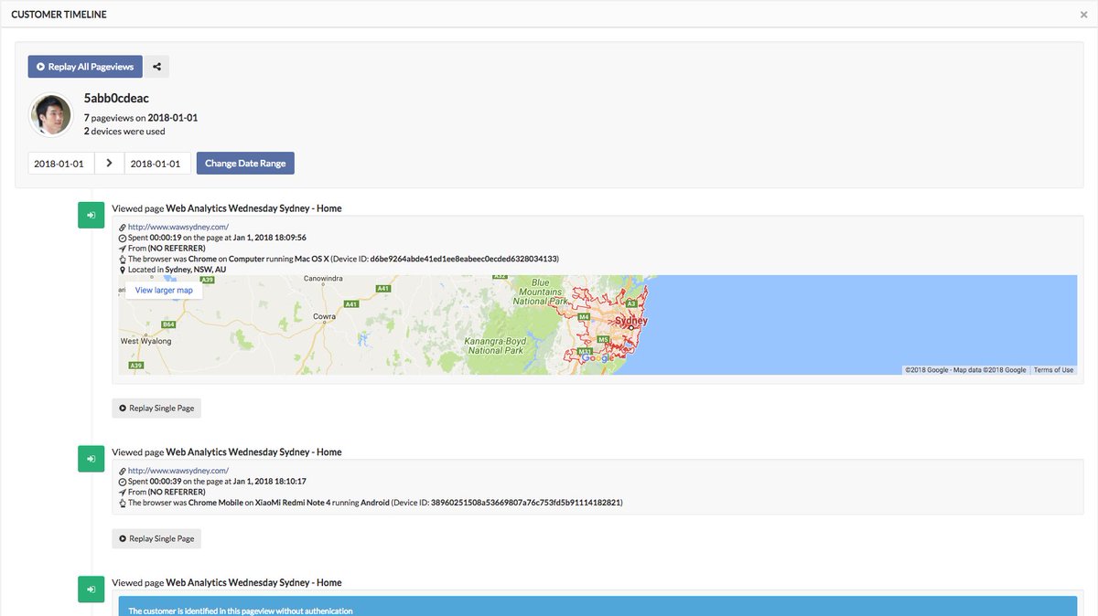This screenshot has height=616, width=1098.
Task: Click '7 pageviews on 2018-01-01' text
Action: point(141,118)
